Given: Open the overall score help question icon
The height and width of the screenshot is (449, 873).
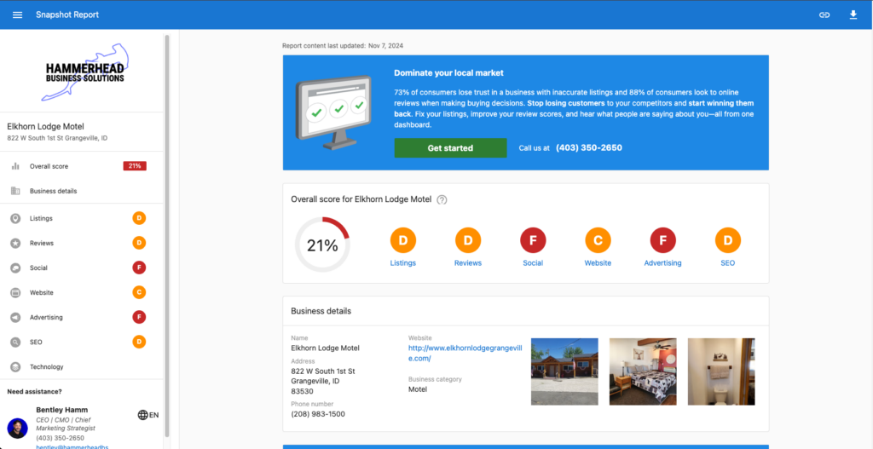Looking at the screenshot, I should pyautogui.click(x=442, y=199).
